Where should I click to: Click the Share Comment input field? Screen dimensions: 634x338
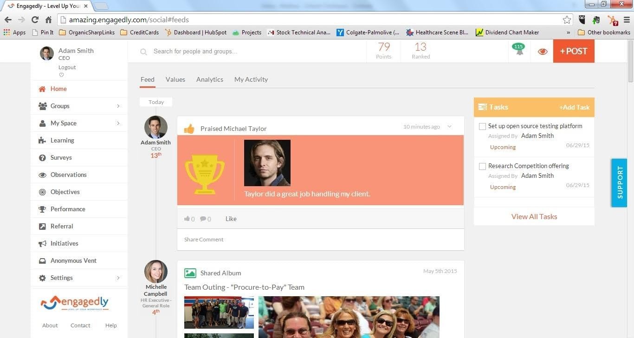321,240
